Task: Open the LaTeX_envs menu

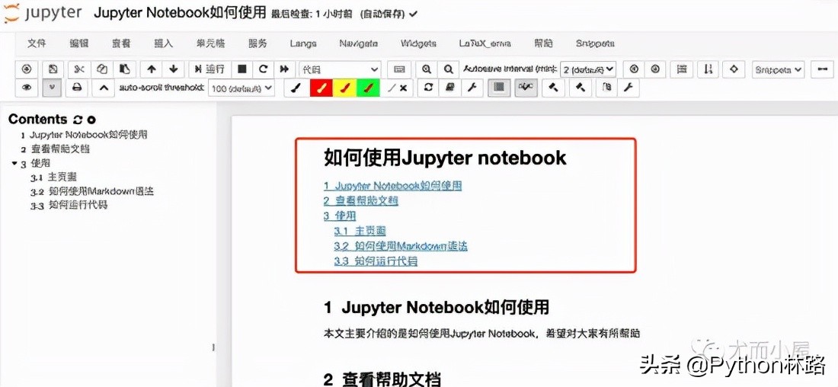Action: [485, 44]
